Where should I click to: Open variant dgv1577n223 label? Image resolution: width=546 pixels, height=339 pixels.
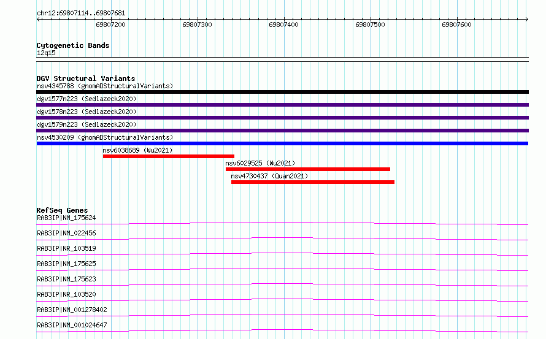[87, 99]
